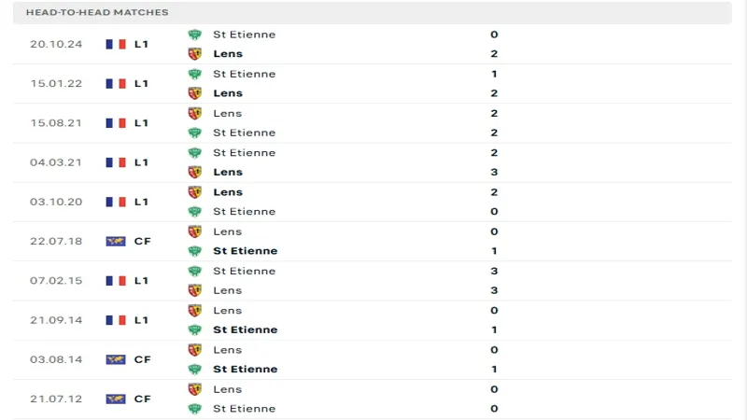Viewport: 747px width, 420px height.
Task: Click the French flag beside 20.10.24 match
Action: [x=116, y=44]
